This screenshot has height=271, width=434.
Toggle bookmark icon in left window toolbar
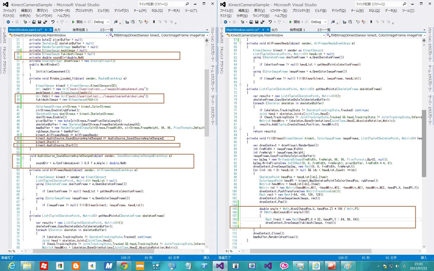[154, 22]
